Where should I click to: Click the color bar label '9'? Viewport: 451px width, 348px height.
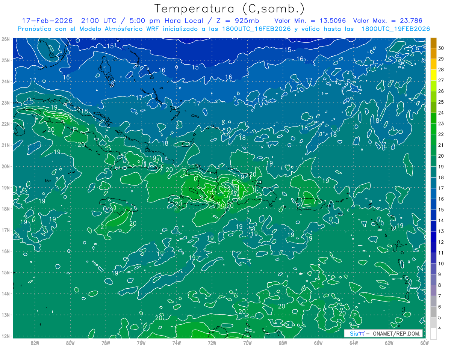click(440, 274)
